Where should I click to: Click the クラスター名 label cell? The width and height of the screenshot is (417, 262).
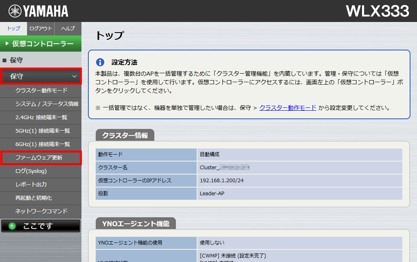[x=146, y=167]
